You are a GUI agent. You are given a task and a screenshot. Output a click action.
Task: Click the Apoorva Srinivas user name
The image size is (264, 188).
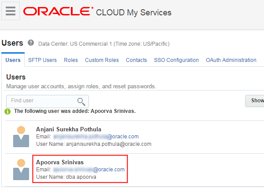click(x=60, y=163)
